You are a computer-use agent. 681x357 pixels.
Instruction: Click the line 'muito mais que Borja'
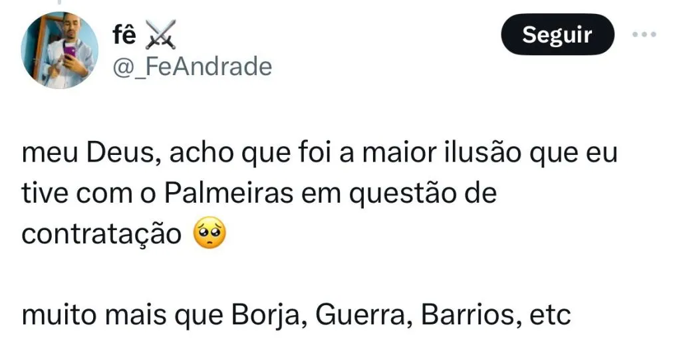[x=296, y=315]
